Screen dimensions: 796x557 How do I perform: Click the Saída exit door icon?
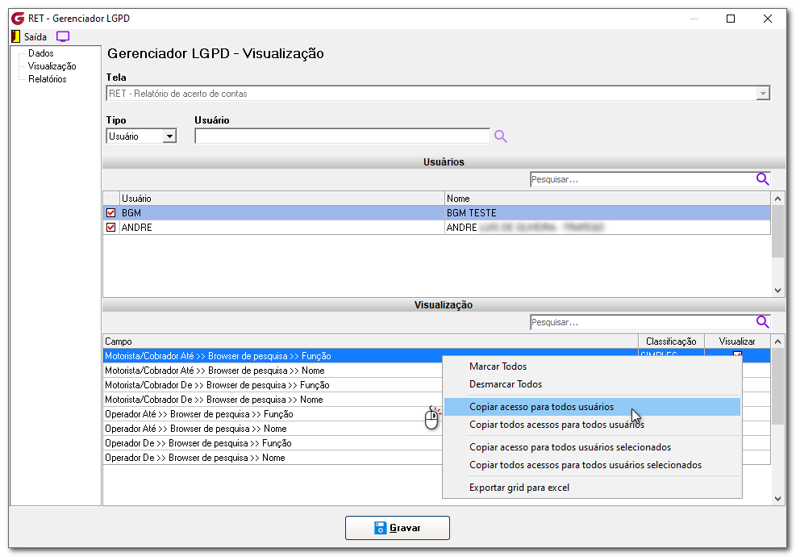(x=16, y=36)
